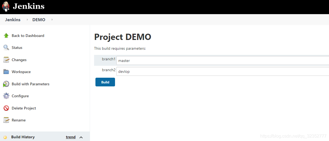Image resolution: width=329 pixels, height=141 pixels.
Task: Select Build with Parameters link
Action: point(30,84)
